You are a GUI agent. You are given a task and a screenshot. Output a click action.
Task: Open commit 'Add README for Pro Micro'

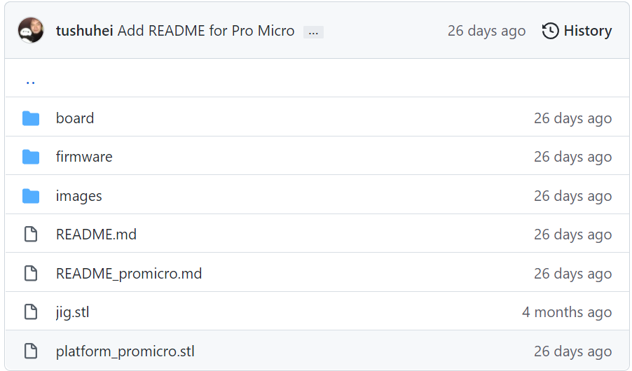pos(206,31)
